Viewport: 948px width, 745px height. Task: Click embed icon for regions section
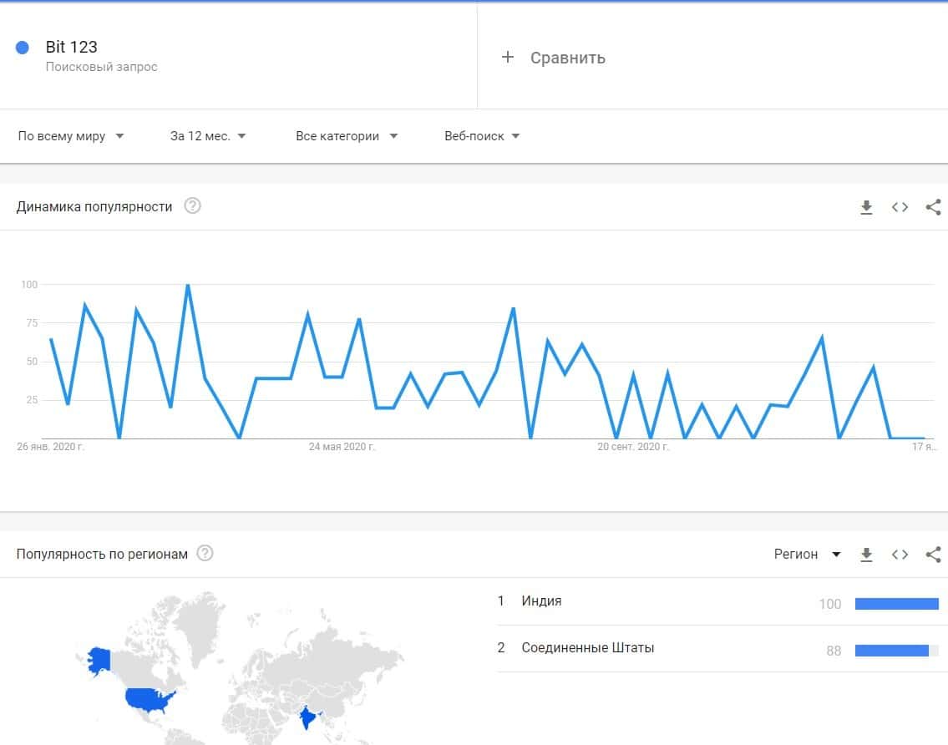coord(900,555)
